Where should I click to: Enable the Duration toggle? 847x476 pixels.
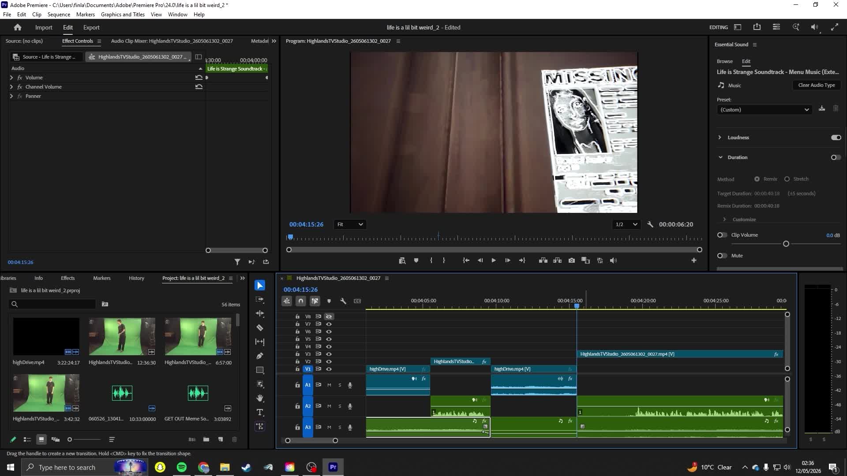point(836,157)
